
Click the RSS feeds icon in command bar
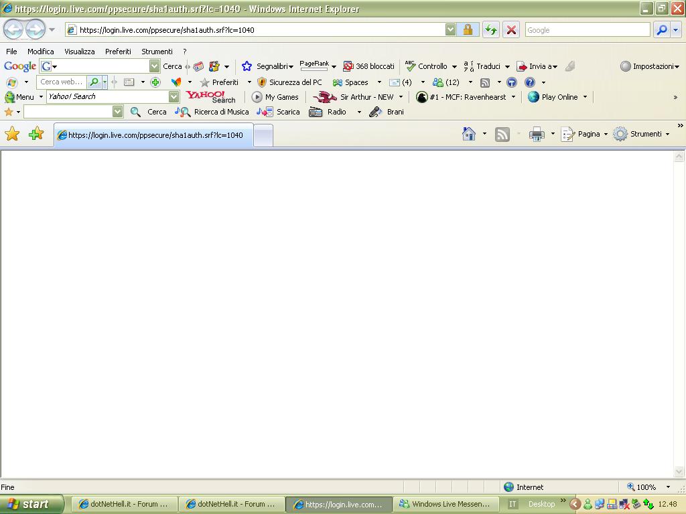tap(502, 134)
